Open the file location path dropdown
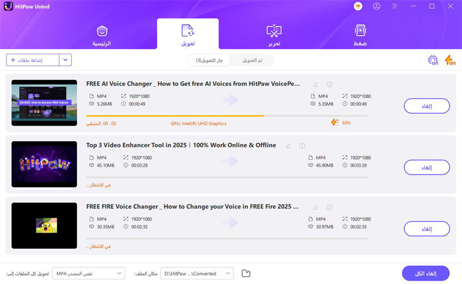462x284 pixels. [196, 273]
